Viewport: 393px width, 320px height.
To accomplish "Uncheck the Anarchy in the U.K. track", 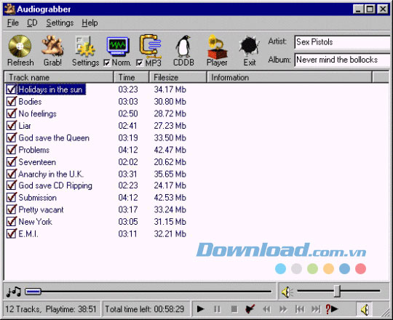I will point(12,174).
